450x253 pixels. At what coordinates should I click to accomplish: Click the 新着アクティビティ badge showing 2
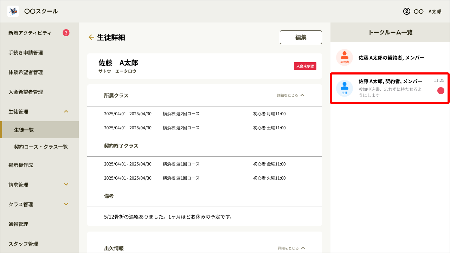point(66,33)
